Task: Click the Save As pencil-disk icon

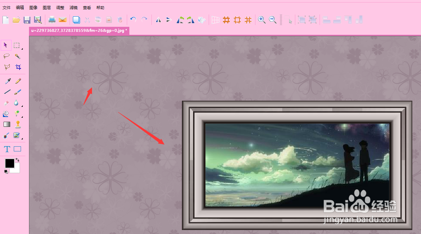Action: [38, 20]
